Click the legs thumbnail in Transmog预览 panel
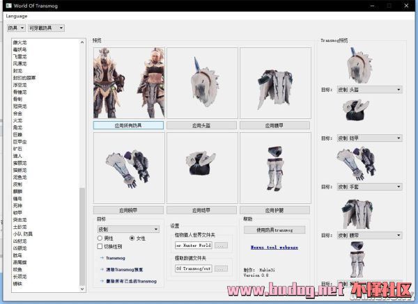This screenshot has height=304, width=418. [357, 259]
